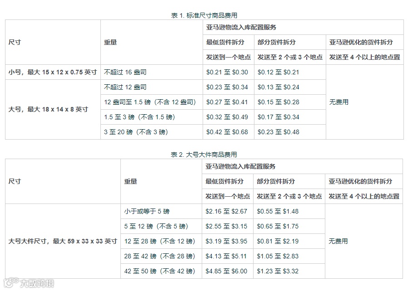This screenshot has width=413, height=291.
Task: Click '无费用' in the large bulky table
Action: pos(338,241)
